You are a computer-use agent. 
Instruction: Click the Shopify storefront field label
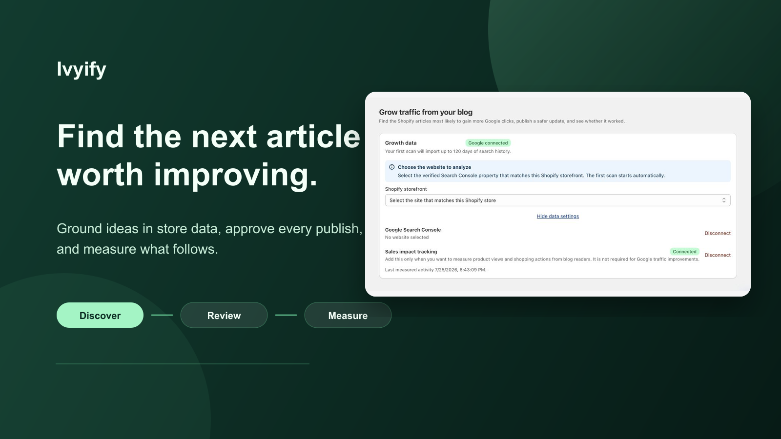click(406, 189)
